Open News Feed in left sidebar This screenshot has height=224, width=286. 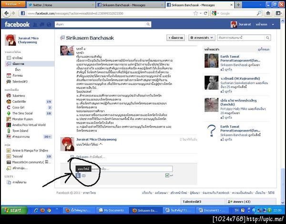17,58
